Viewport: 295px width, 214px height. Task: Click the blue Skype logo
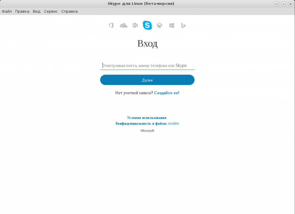pyautogui.click(x=147, y=25)
